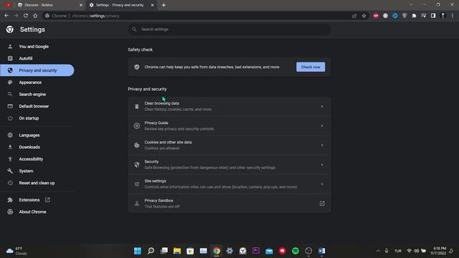Click the profile avatar in toolbar
This screenshot has height=258, width=459.
(443, 16)
